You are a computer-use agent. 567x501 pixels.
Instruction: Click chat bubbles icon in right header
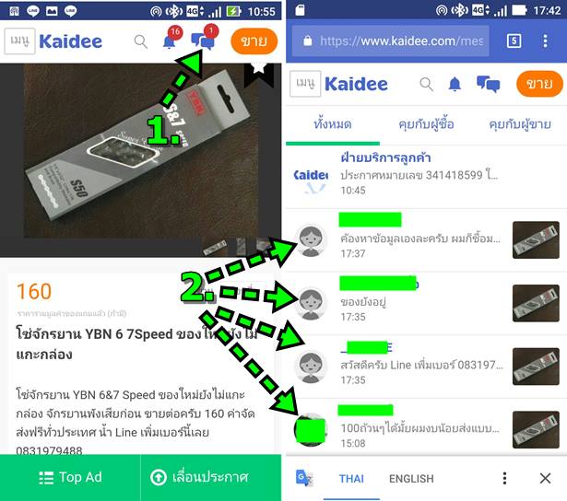pos(488,84)
